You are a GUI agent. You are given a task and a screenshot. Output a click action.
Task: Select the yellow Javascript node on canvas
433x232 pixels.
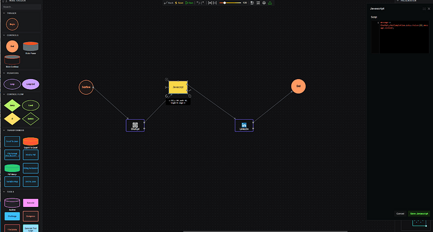point(178,87)
